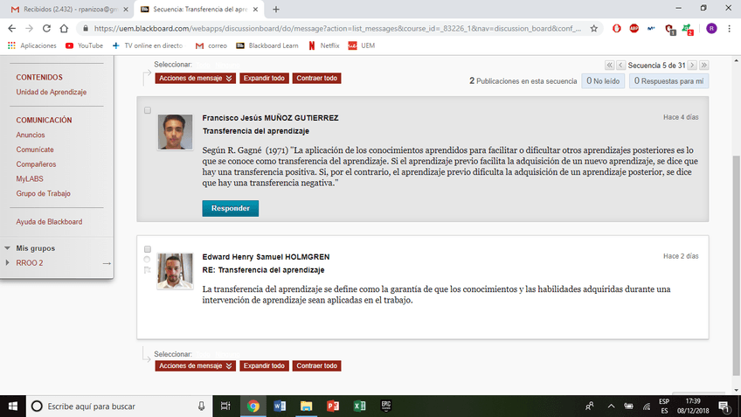Open Excel from the taskbar
The image size is (741, 417).
tap(359, 407)
